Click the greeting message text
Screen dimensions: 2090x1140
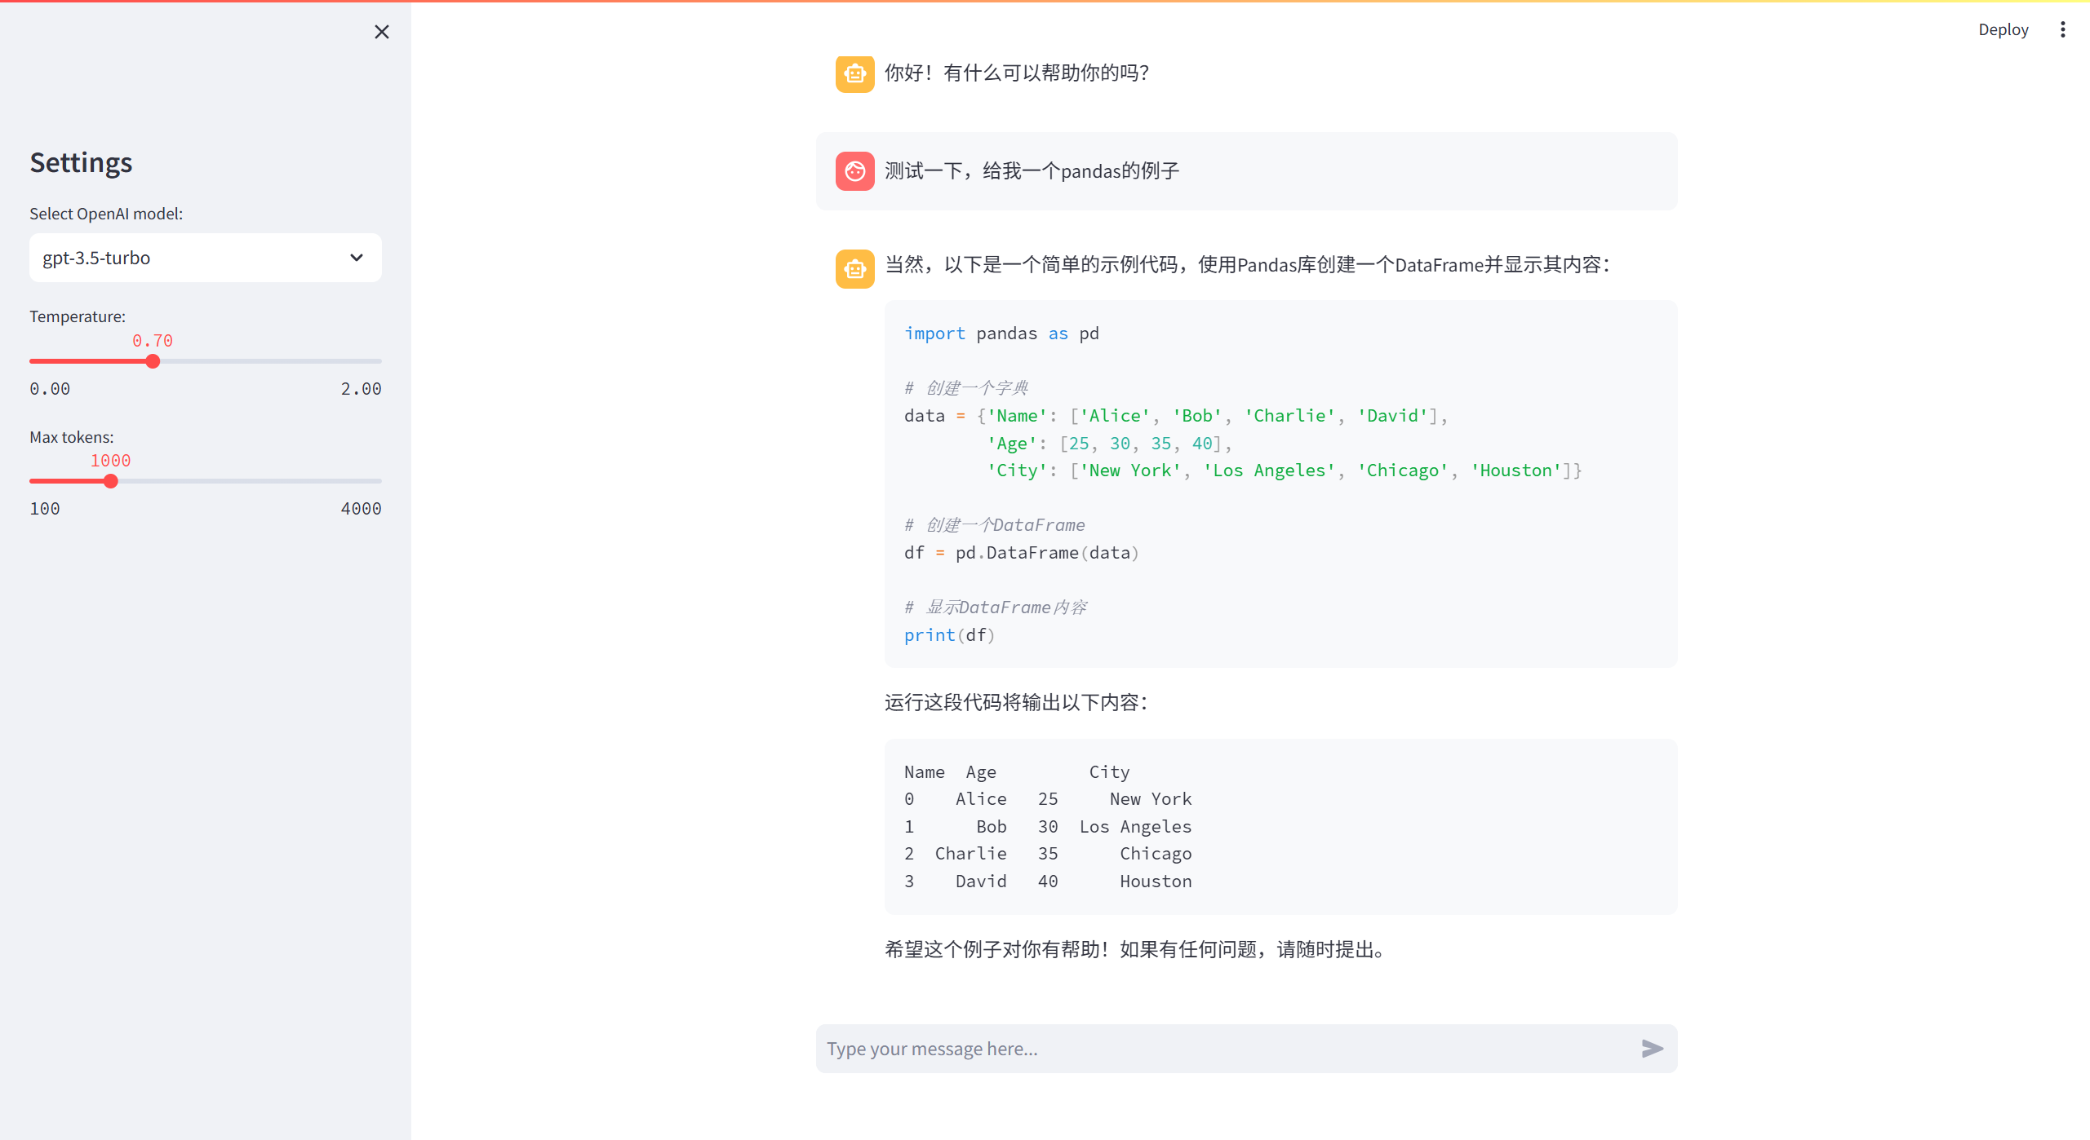click(x=1016, y=73)
